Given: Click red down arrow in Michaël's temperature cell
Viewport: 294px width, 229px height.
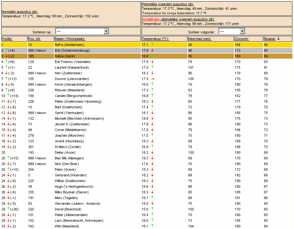Looking at the screenshot, I should click(152, 118).
